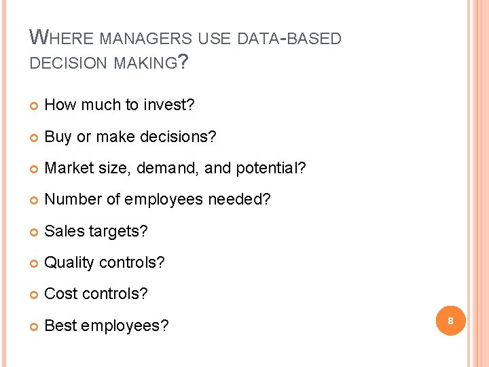The height and width of the screenshot is (367, 489).
Task: Click the bullet beside Buy or make decisions
Action: click(34, 138)
